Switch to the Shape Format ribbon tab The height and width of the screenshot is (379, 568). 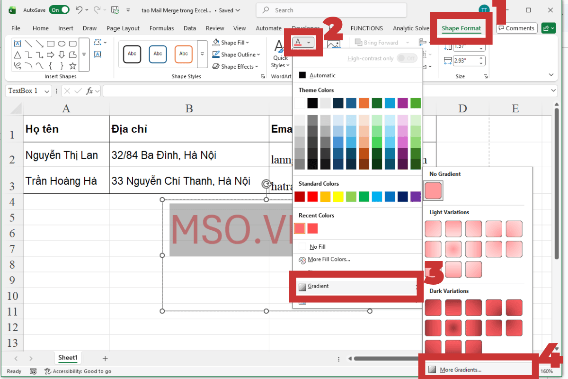click(461, 28)
